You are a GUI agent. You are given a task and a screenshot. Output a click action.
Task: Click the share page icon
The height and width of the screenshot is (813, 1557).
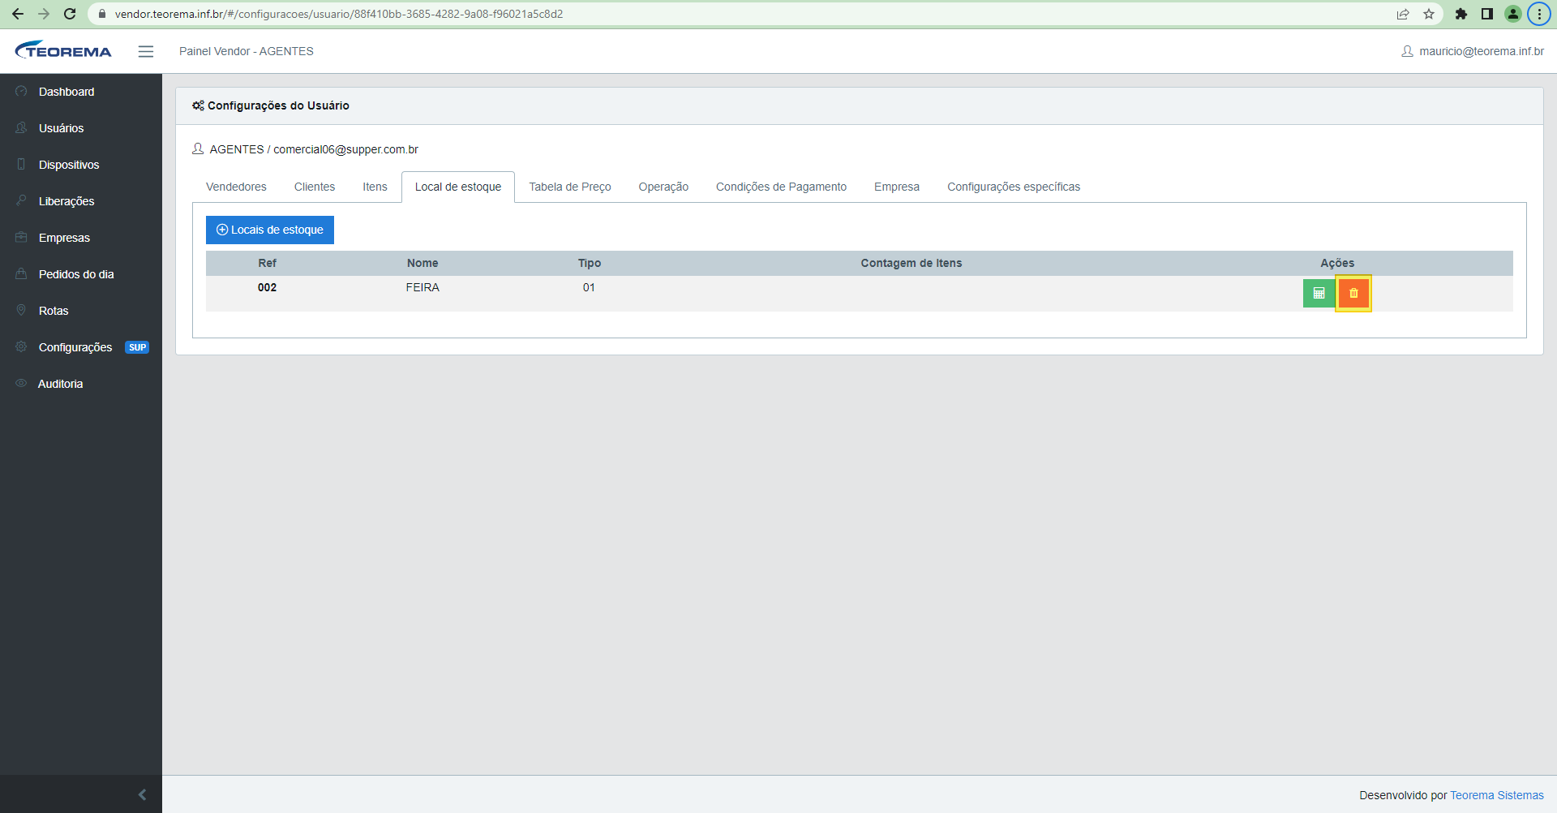tap(1403, 14)
